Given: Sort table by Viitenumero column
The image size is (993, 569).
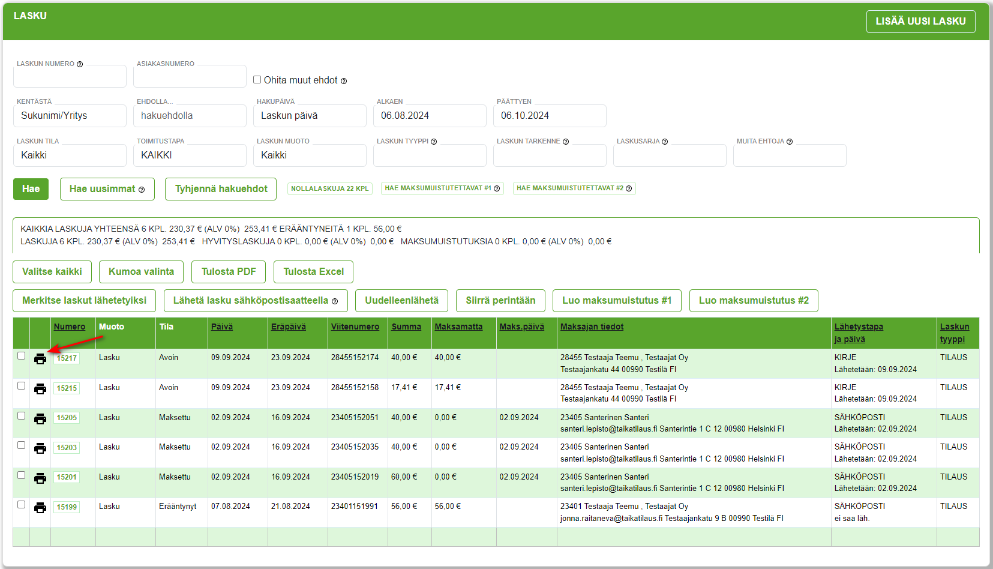Looking at the screenshot, I should (x=355, y=327).
